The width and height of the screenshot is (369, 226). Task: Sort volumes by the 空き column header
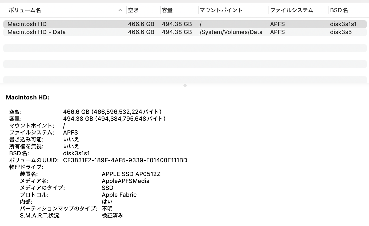pyautogui.click(x=133, y=10)
